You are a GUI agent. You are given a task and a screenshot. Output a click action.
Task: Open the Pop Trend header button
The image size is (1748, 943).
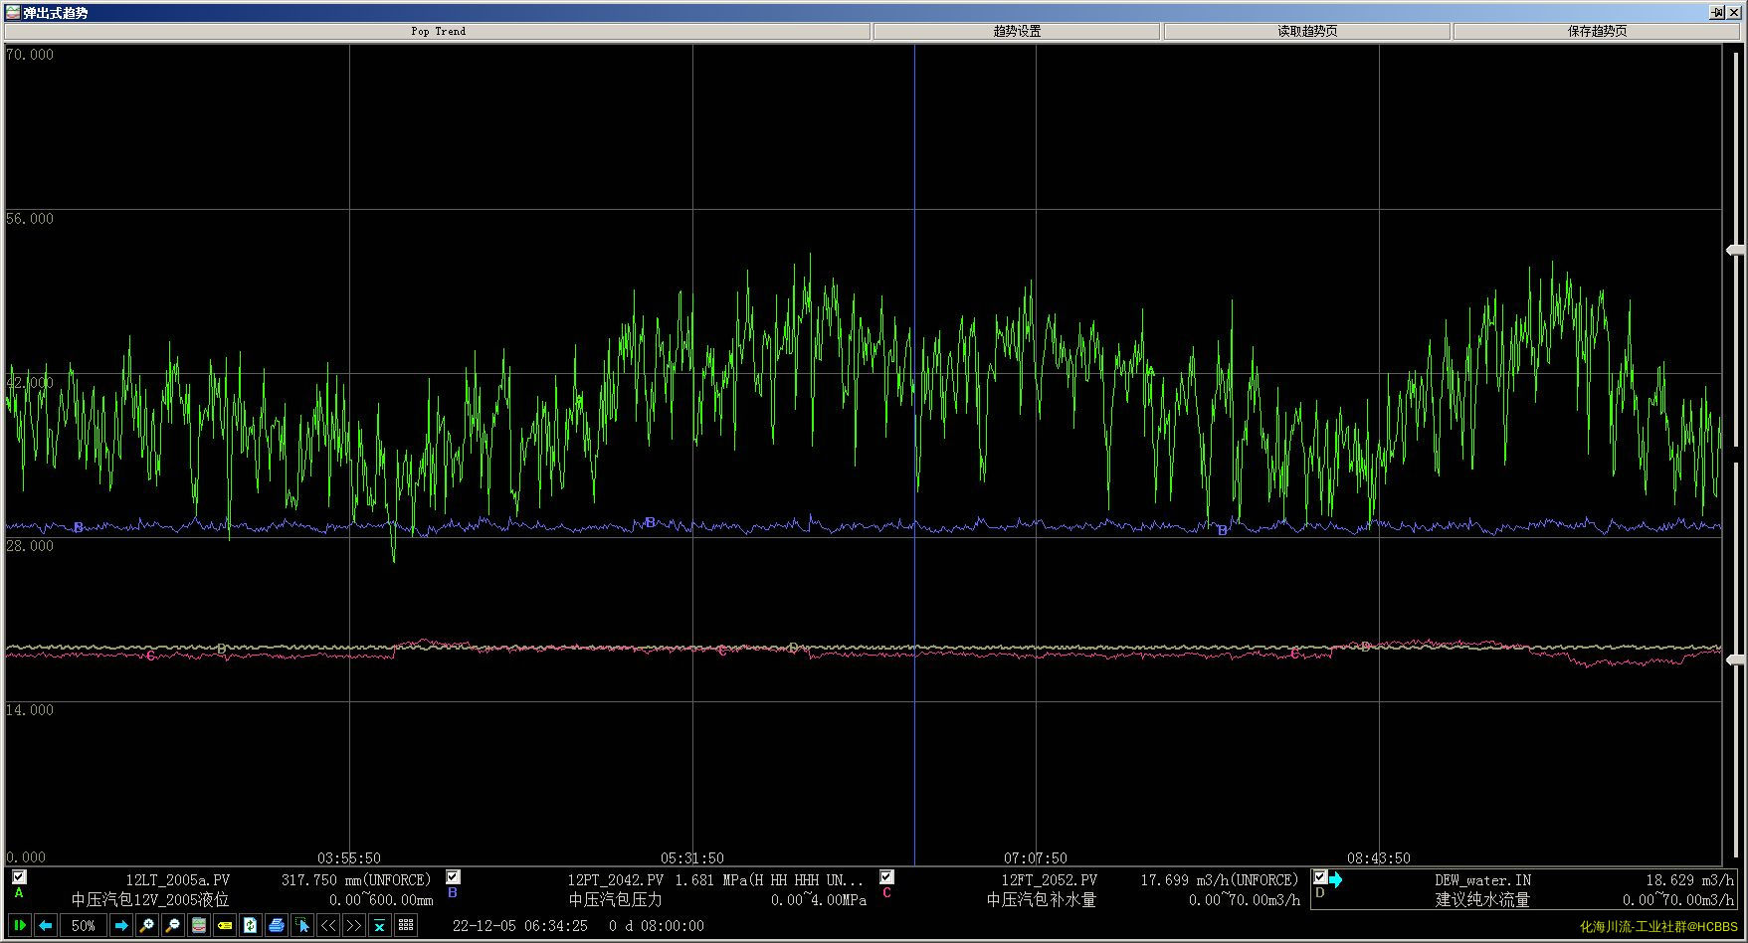pos(438,31)
